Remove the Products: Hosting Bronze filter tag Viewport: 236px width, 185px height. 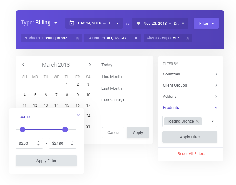click(77, 38)
